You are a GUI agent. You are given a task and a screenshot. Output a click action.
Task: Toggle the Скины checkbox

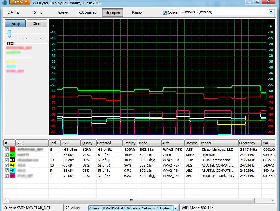pos(165,12)
